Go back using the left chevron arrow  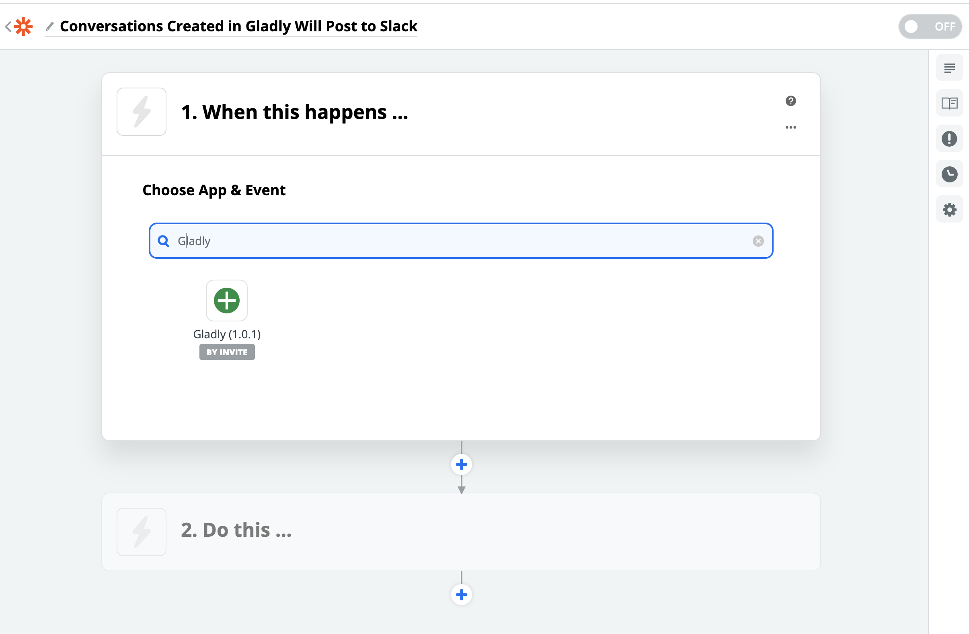(x=8, y=27)
